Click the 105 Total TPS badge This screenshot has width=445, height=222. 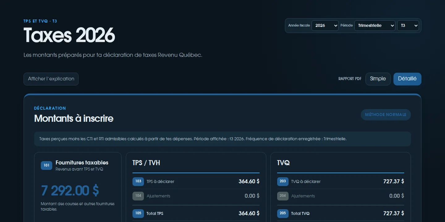138,213
